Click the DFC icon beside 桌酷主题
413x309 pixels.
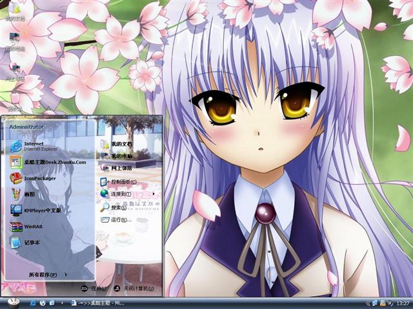coord(16,162)
